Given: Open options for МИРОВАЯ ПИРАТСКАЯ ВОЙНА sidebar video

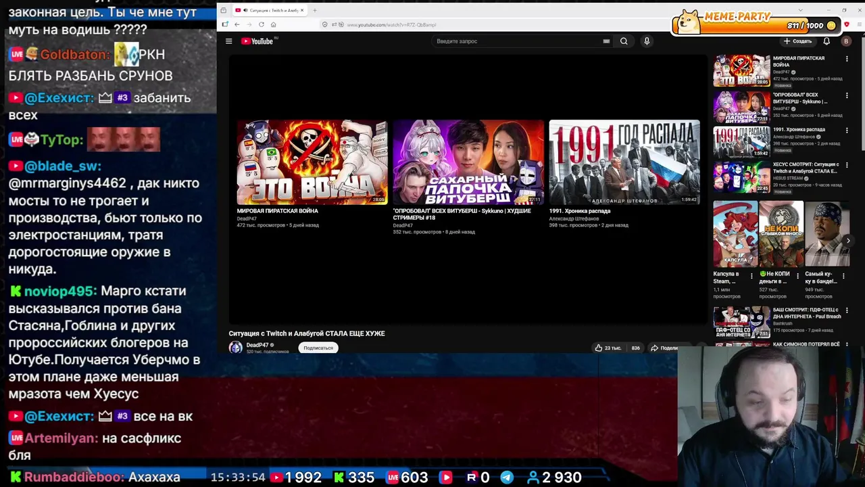Looking at the screenshot, I should click(x=846, y=59).
